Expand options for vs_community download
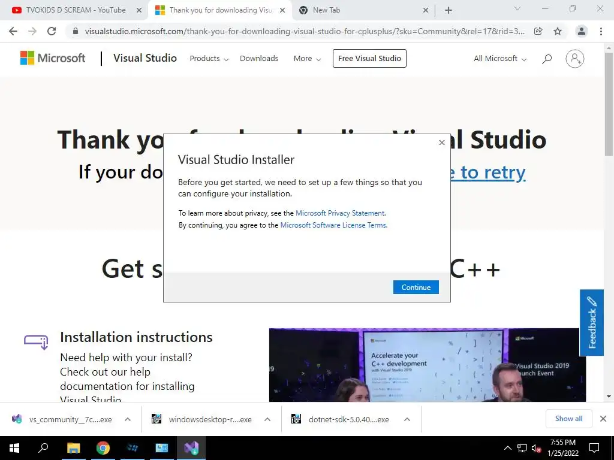 click(128, 419)
